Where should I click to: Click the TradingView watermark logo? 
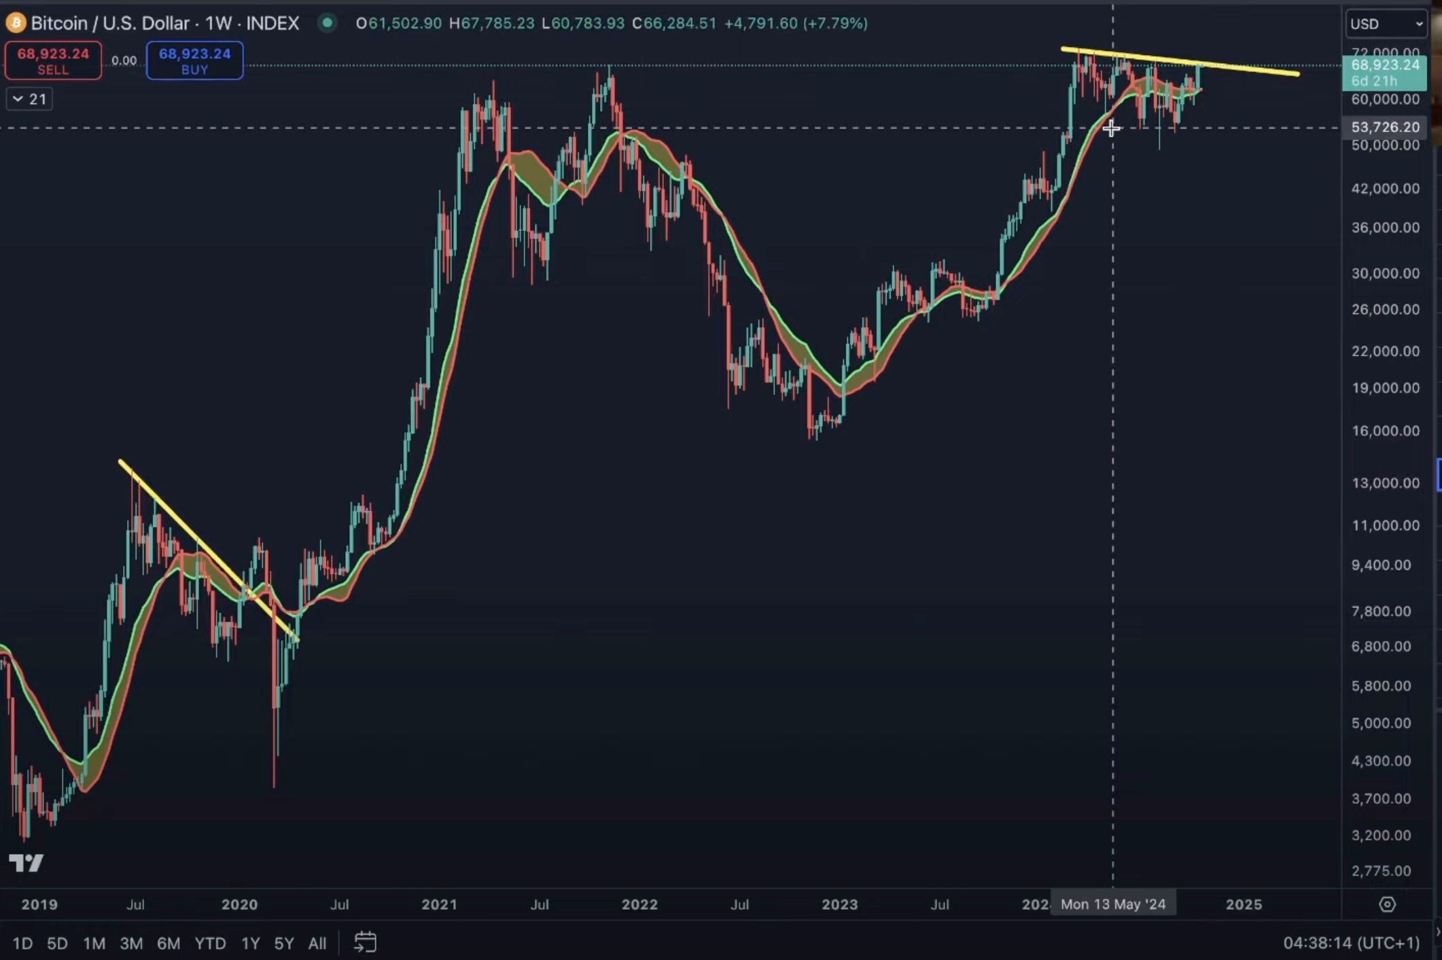[25, 863]
